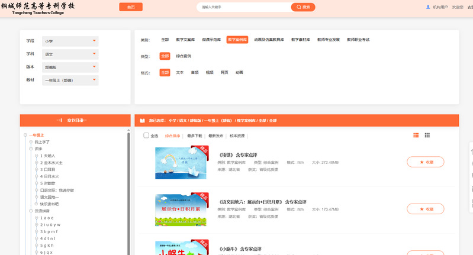Click the book icon in the selection bar
Image resolution: width=473 pixels, height=255 pixels.
coord(142,120)
